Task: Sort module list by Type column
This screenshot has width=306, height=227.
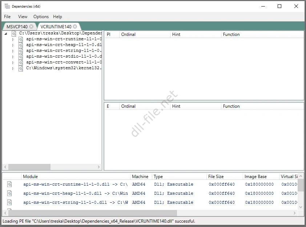Action: click(x=179, y=177)
